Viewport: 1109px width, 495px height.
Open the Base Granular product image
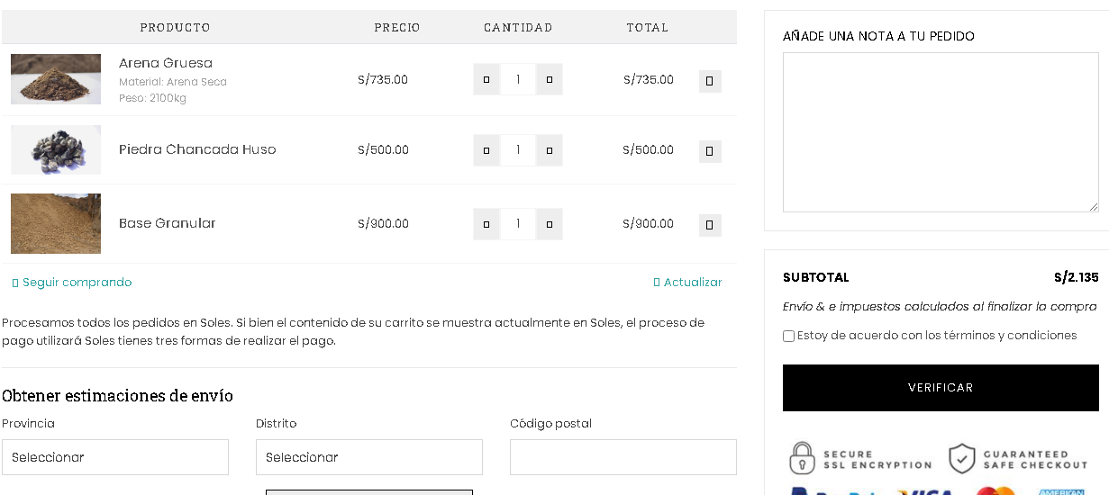pos(56,223)
